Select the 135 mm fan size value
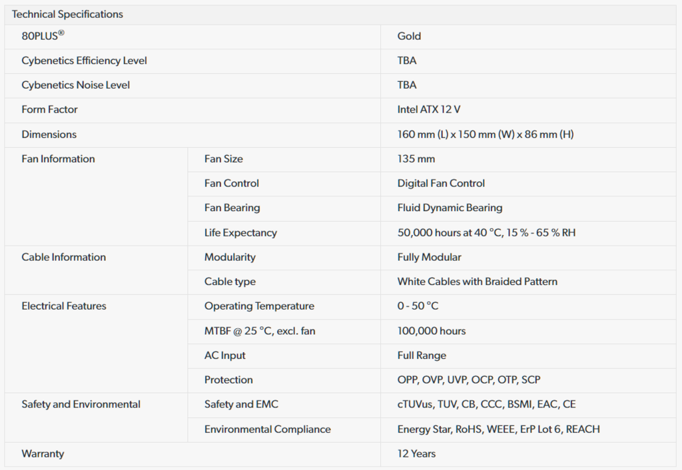The height and width of the screenshot is (470, 682). point(416,158)
